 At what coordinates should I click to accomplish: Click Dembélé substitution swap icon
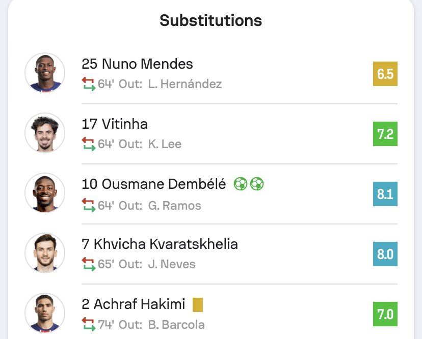[x=89, y=206]
